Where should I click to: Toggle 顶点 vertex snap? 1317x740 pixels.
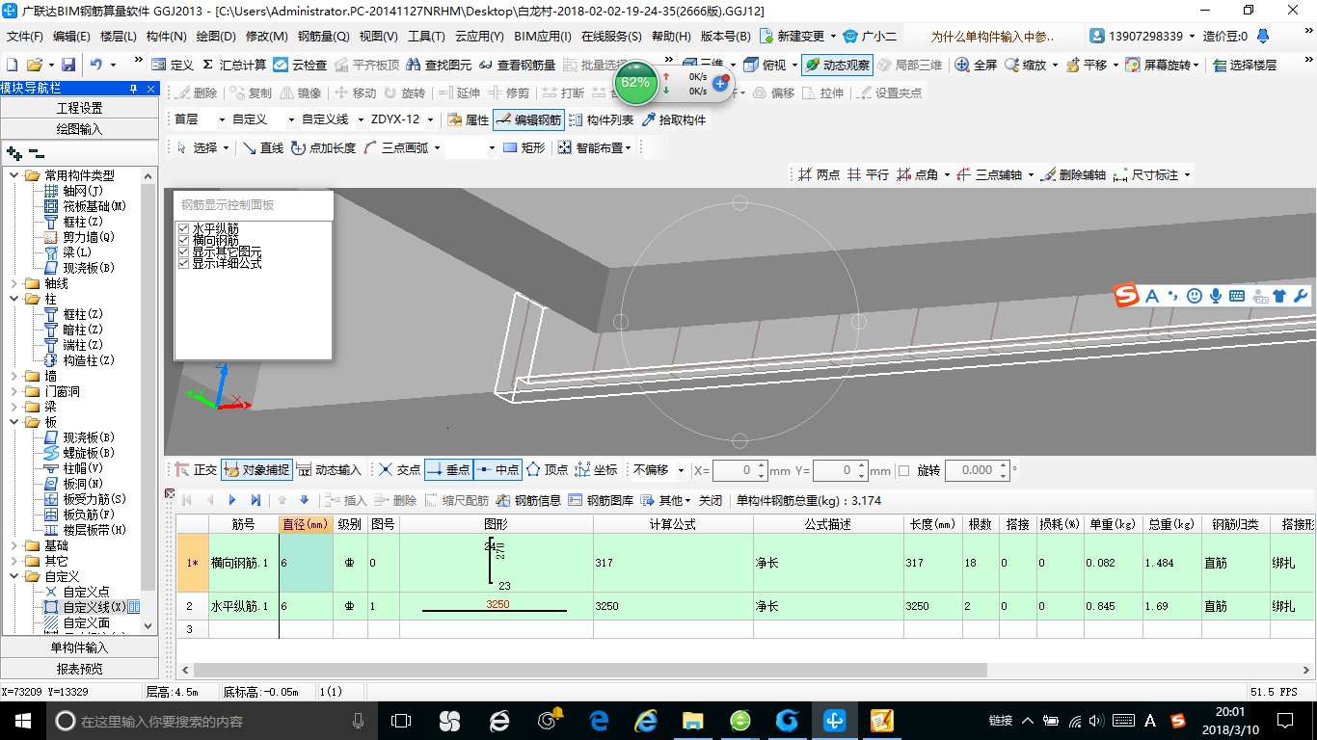(547, 469)
